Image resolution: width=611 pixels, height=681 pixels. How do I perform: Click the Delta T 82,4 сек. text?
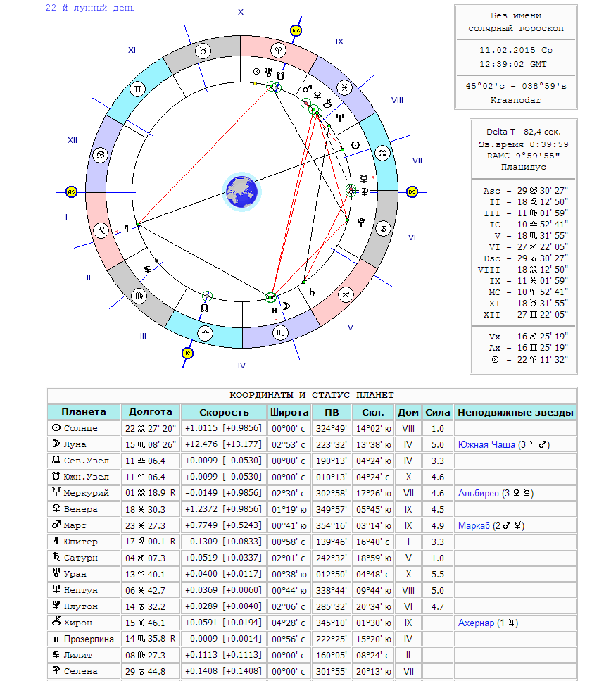523,132
